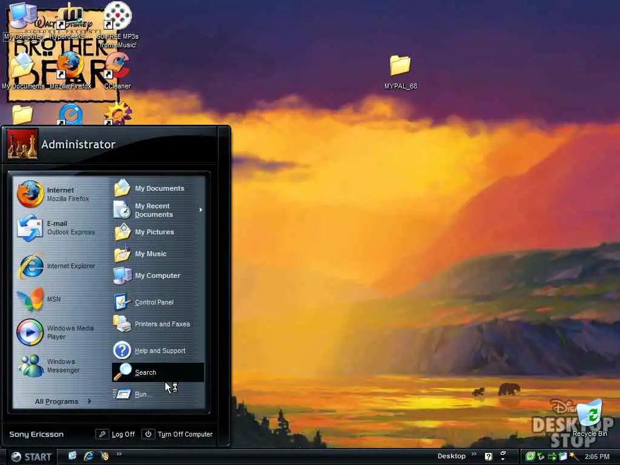Select the CCleaner desktop shortcut
The height and width of the screenshot is (465, 620).
tap(117, 70)
